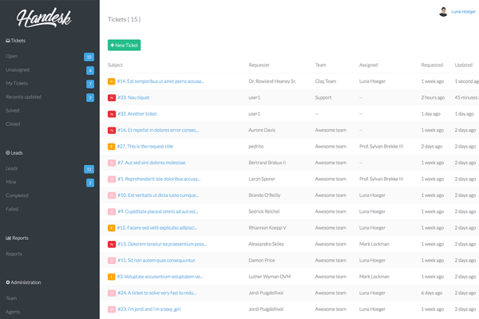Click the orange status icon of ticket #3
Screen dimensions: 479x319
[x=112, y=277]
